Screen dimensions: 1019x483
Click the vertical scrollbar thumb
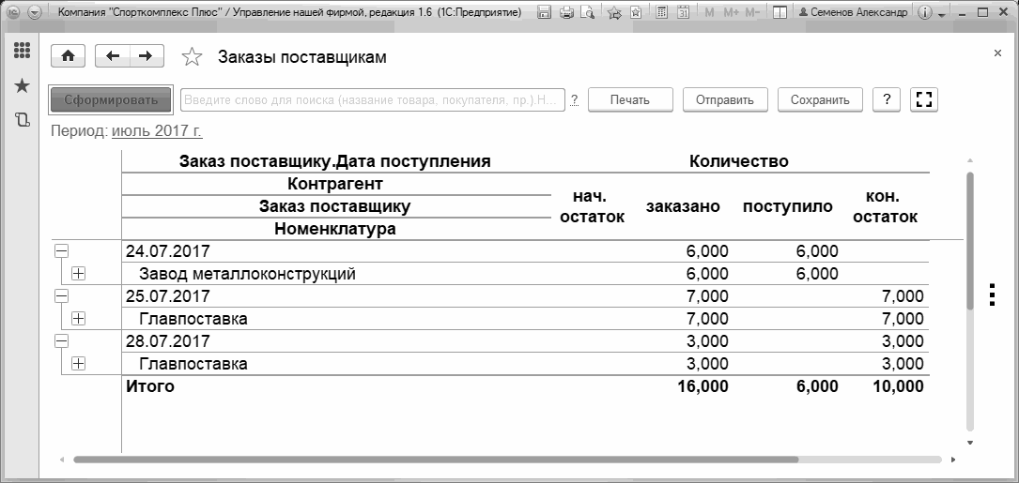point(970,240)
